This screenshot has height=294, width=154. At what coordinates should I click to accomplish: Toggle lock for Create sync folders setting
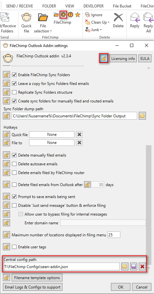[x=6, y=101]
